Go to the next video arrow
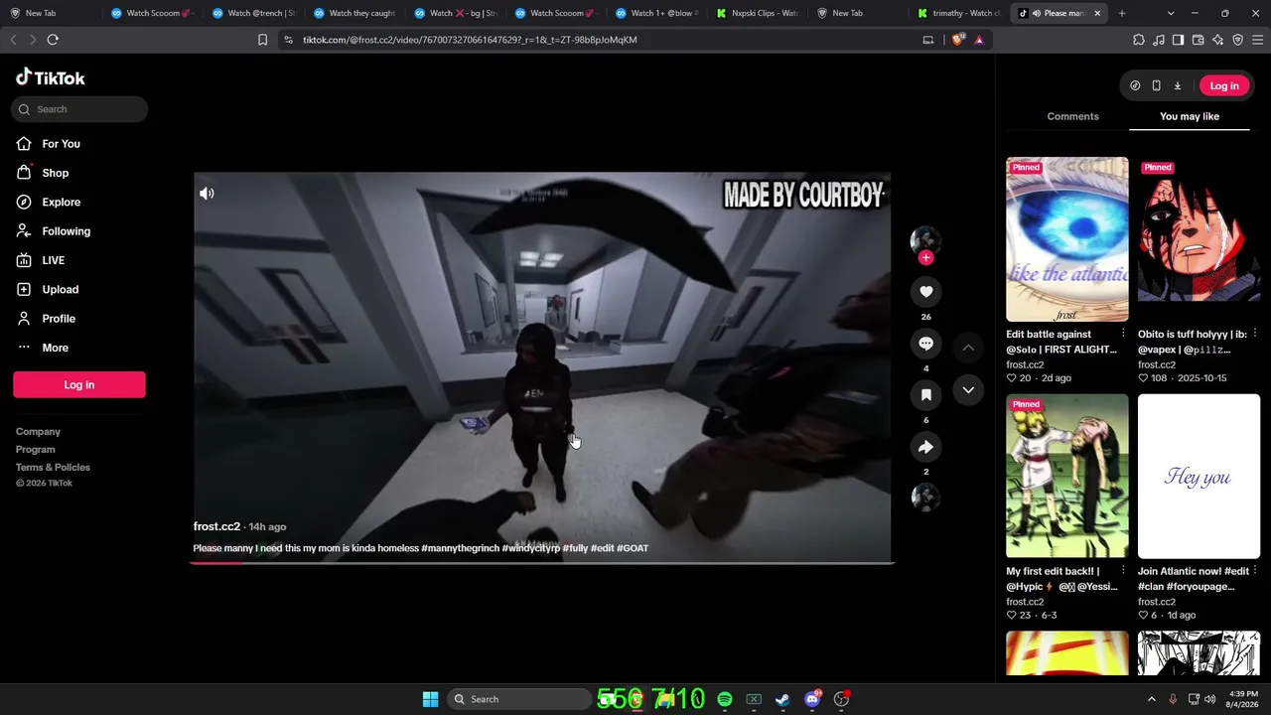Screen dimensions: 1271x715 point(968,390)
